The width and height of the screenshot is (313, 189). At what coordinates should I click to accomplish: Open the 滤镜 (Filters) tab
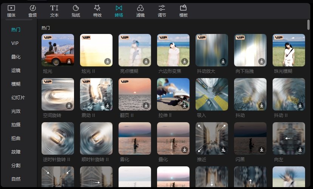click(x=140, y=11)
